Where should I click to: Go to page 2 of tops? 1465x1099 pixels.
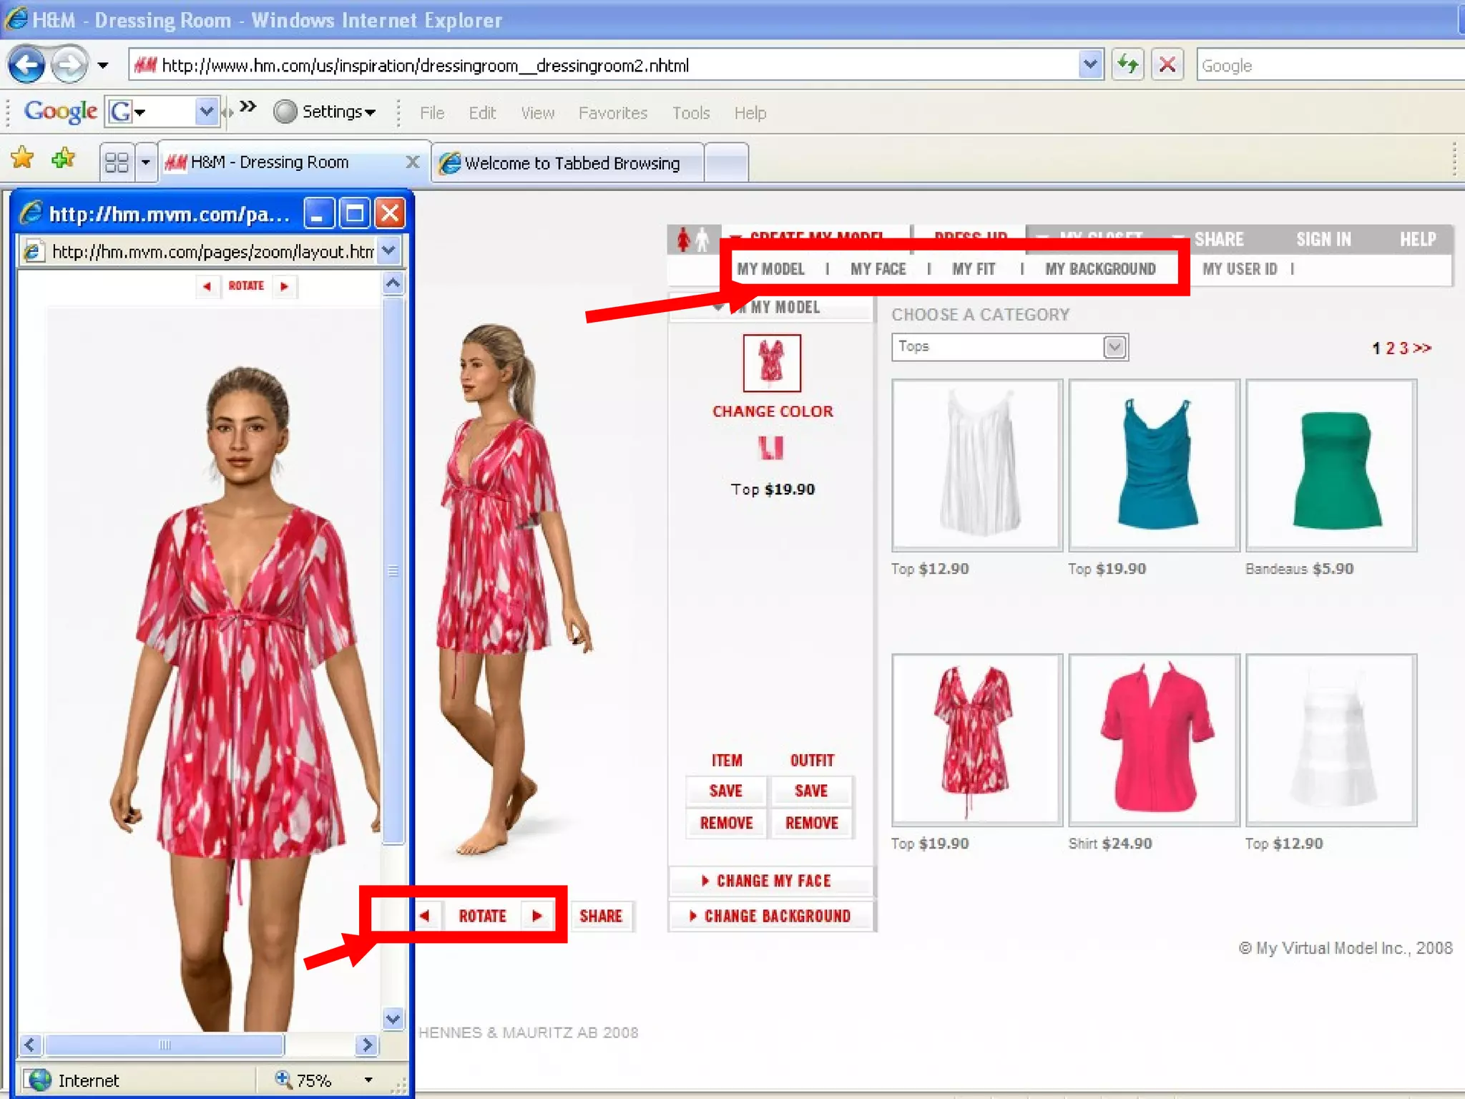(1390, 348)
